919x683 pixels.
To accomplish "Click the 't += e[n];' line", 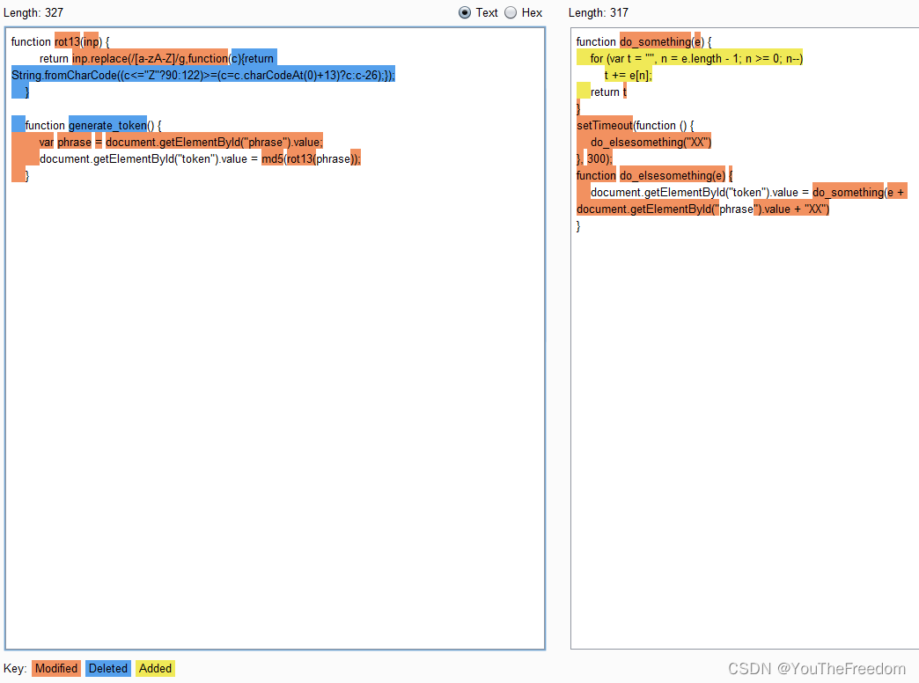I will click(629, 75).
